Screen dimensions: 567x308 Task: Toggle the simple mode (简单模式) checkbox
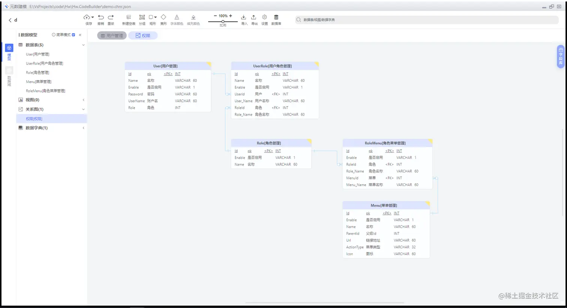click(73, 35)
